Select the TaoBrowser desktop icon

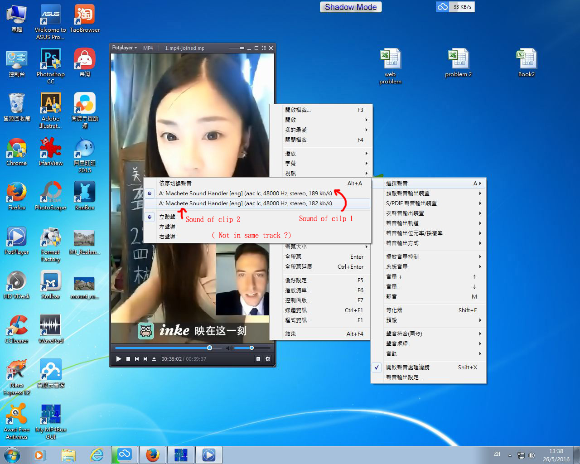pyautogui.click(x=85, y=18)
